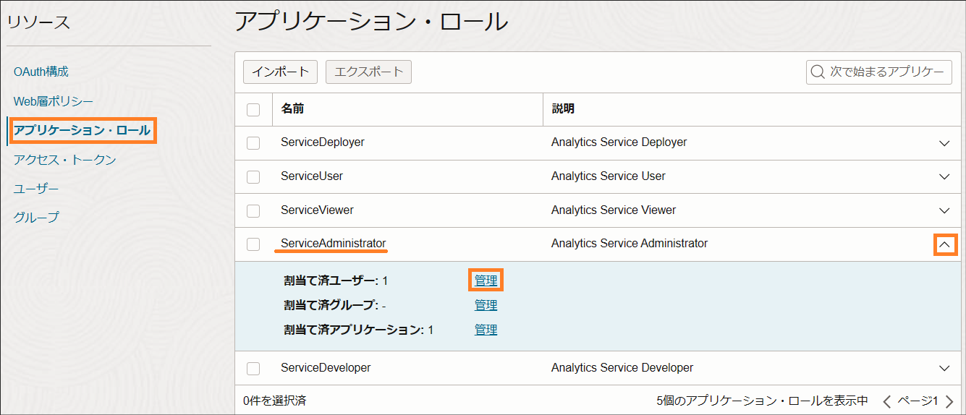Check the ServiceAdministrator row checkbox
966x415 pixels.
point(253,244)
